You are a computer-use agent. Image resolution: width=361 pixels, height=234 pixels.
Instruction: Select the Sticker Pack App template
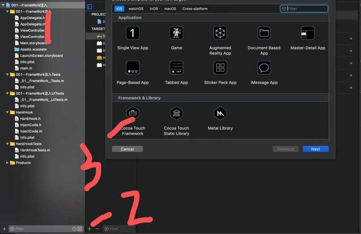[220, 73]
